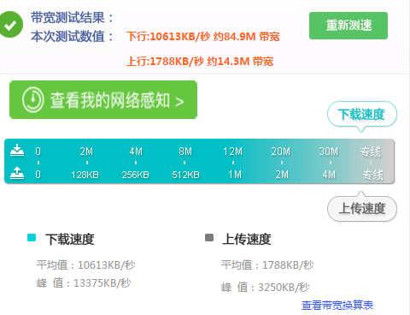This screenshot has height=315, width=410.
Task: Click the 平均值:10613KB/秒 download average
Action: (x=85, y=265)
